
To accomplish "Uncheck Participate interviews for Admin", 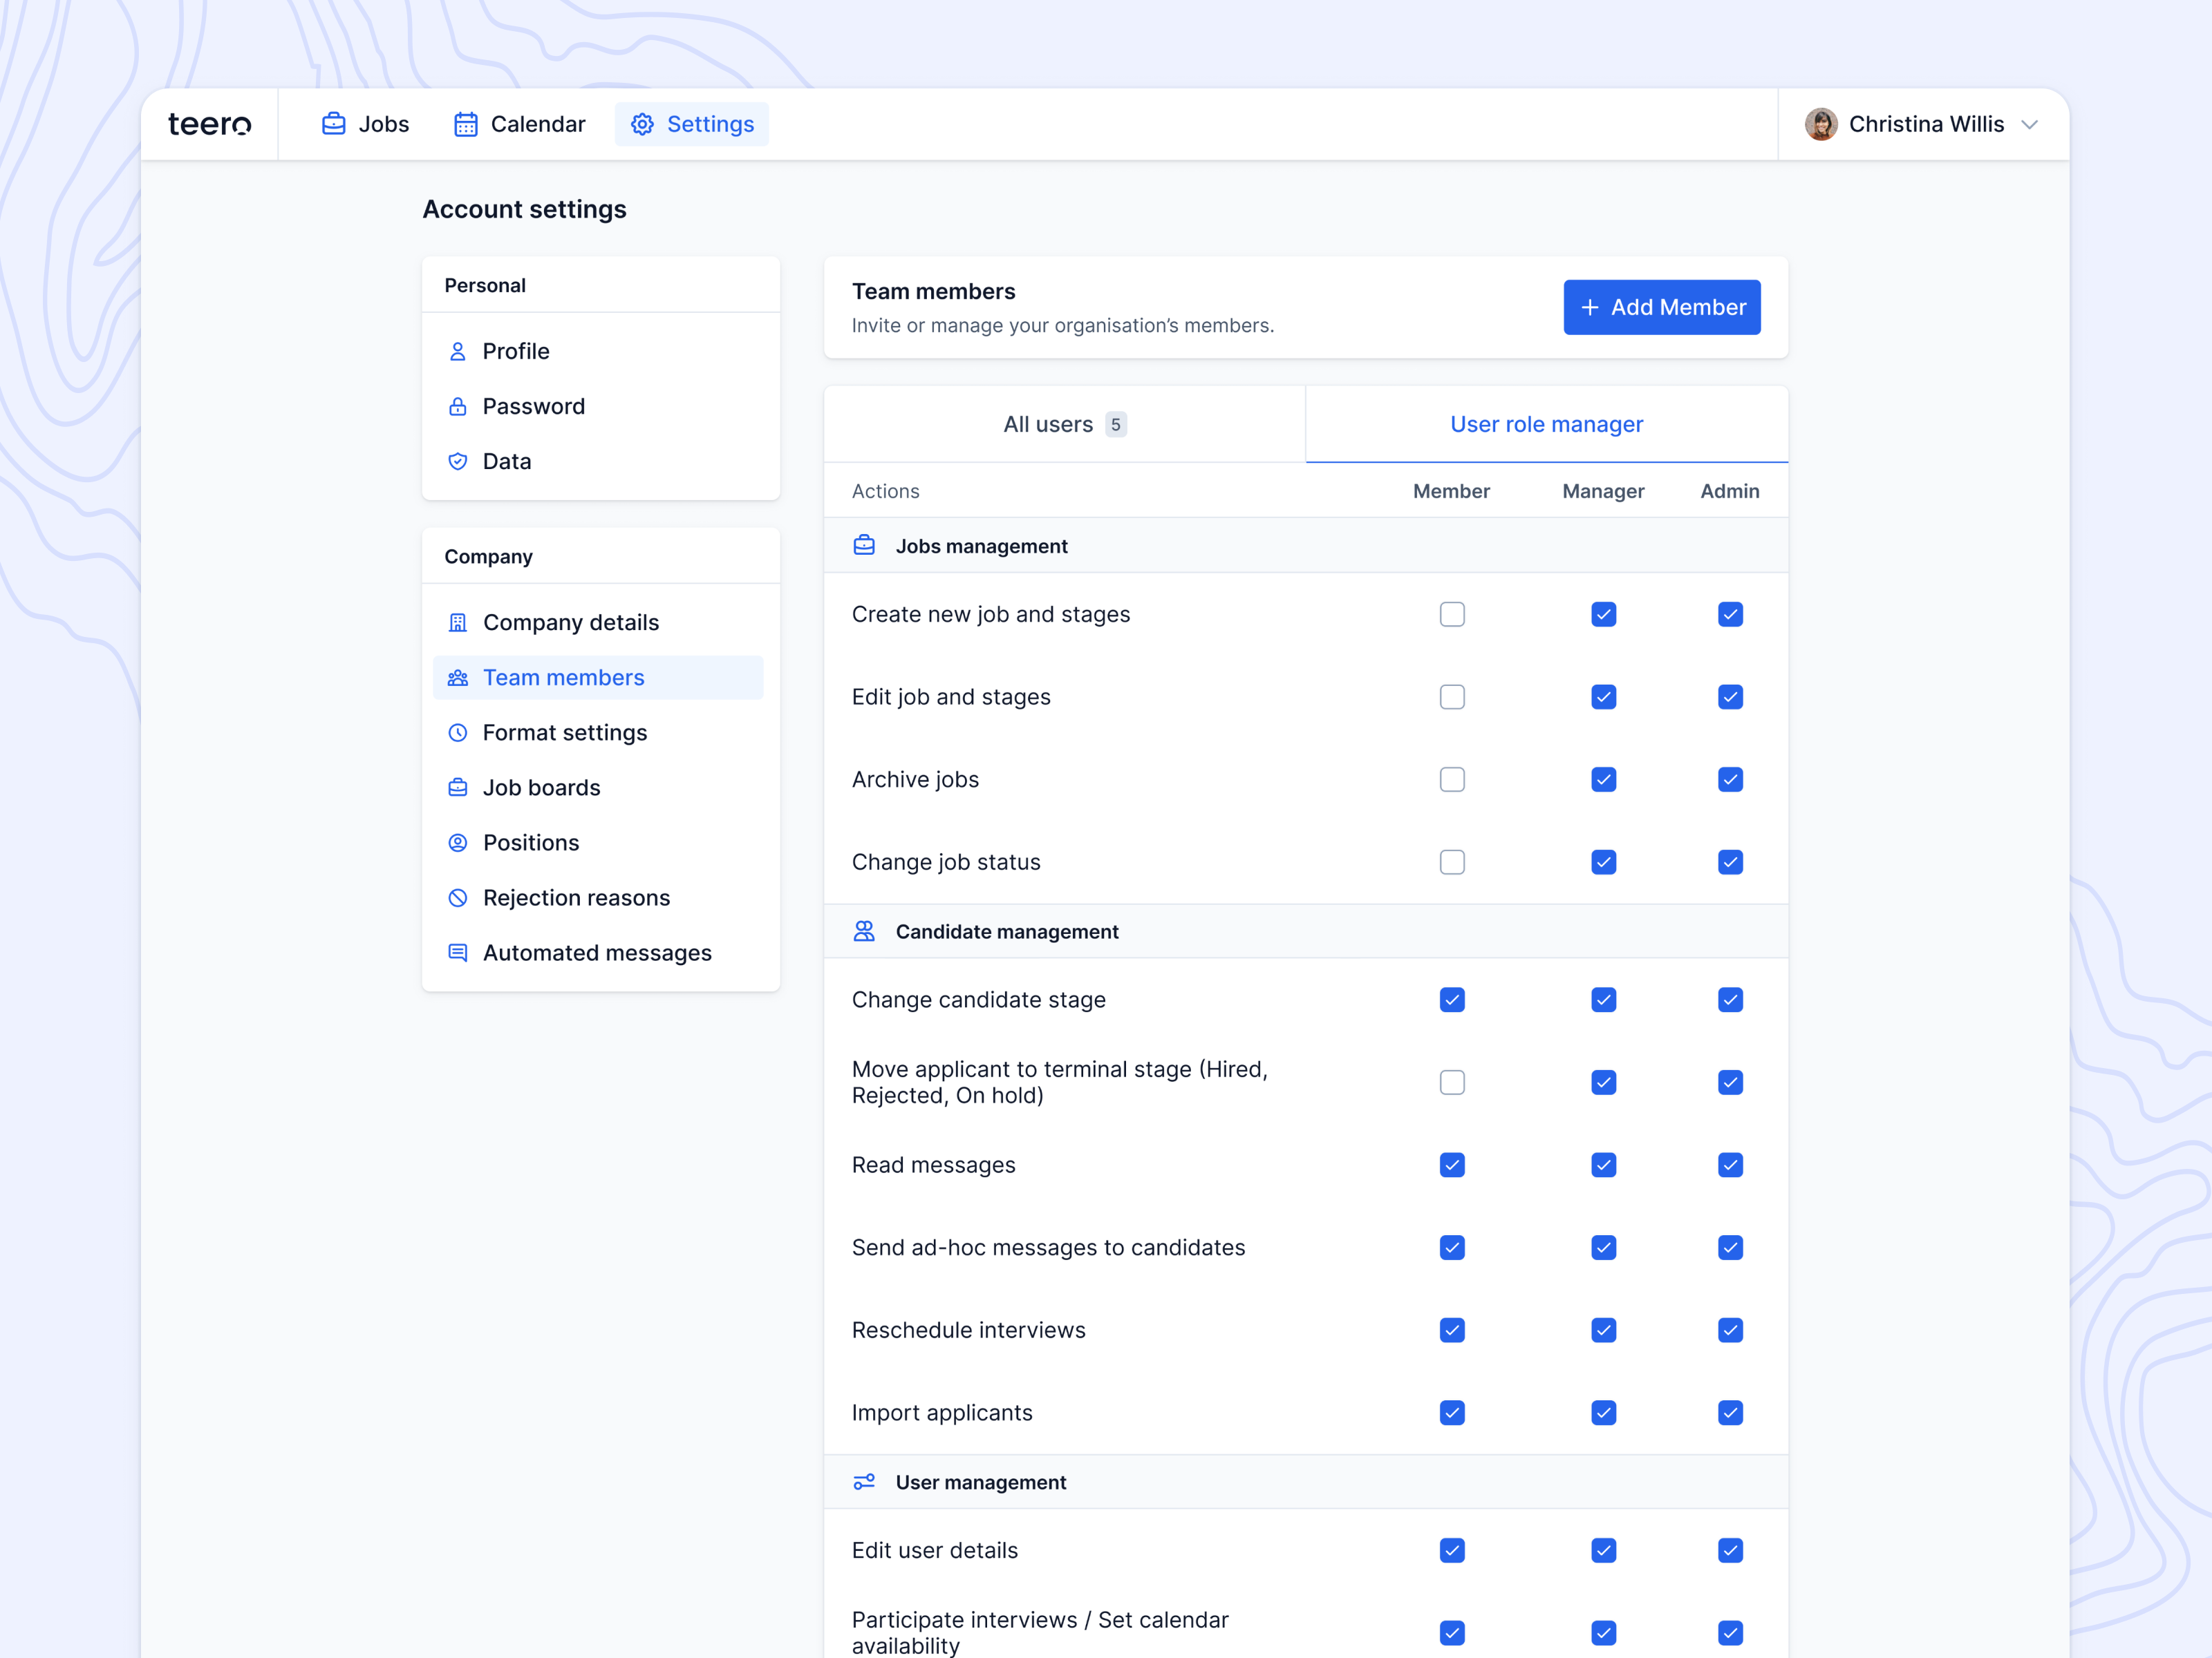I will 1730,1633.
